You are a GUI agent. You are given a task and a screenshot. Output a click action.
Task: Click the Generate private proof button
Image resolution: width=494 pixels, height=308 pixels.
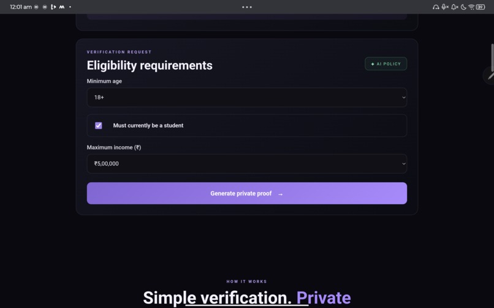246,193
